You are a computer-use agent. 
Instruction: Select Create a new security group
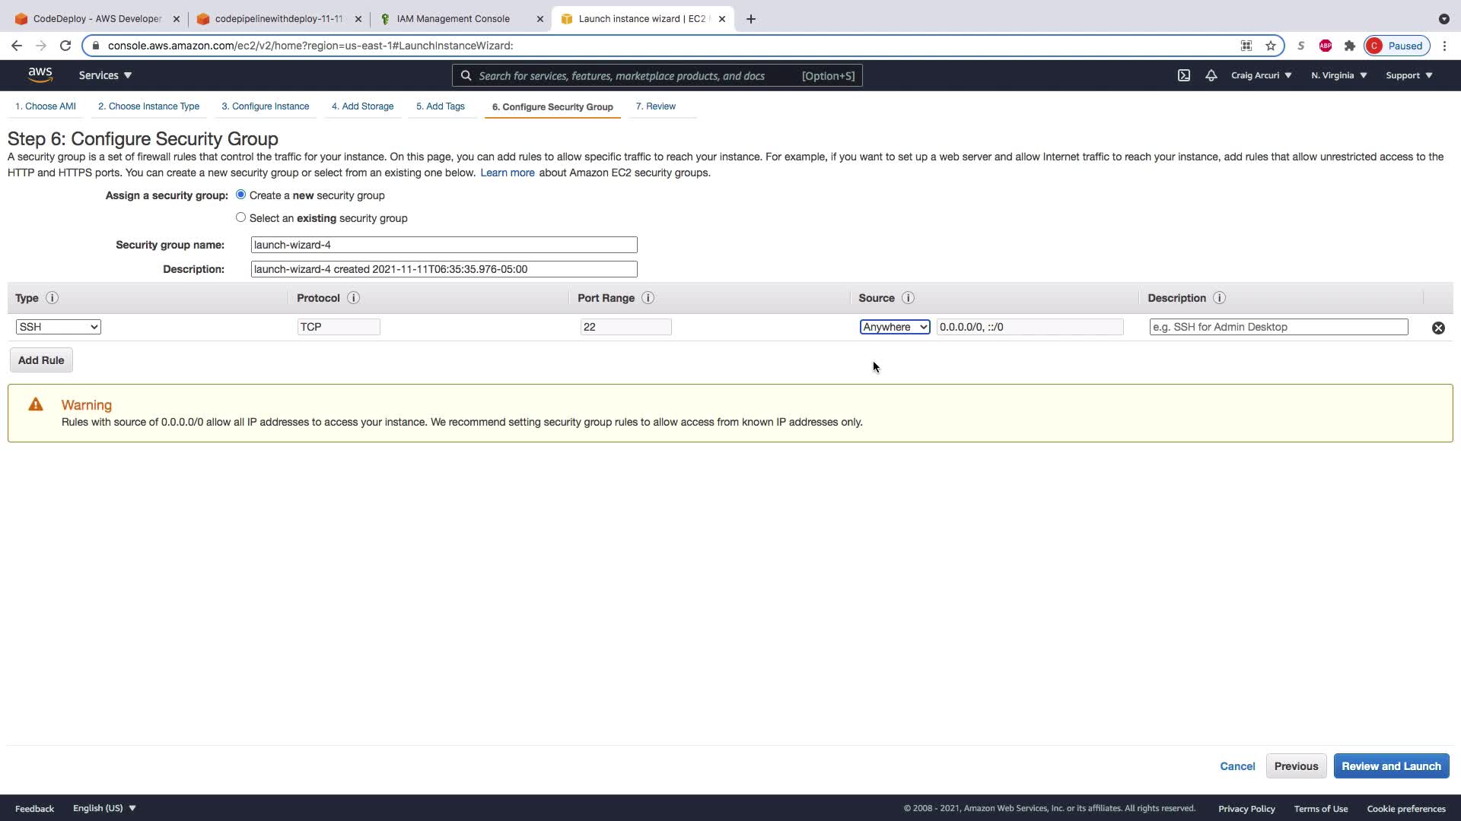[x=240, y=195]
